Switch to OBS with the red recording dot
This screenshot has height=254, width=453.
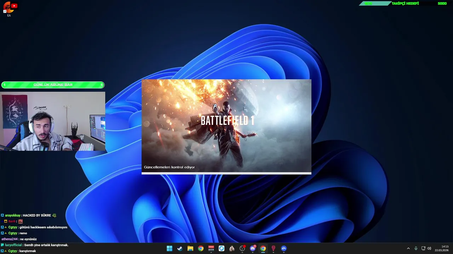click(242, 248)
